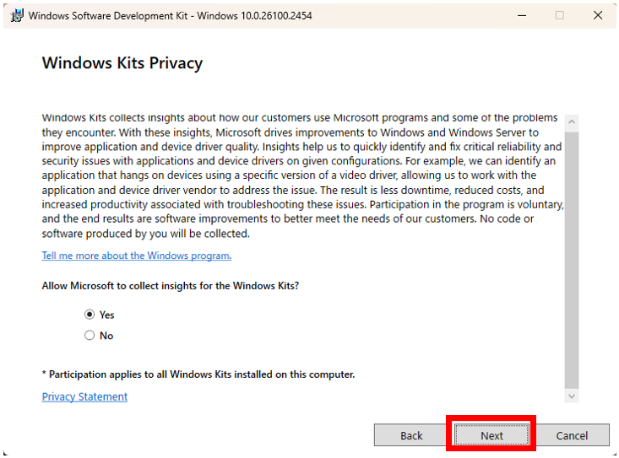Select the Yes radio button
This screenshot has width=619, height=458.
(90, 315)
